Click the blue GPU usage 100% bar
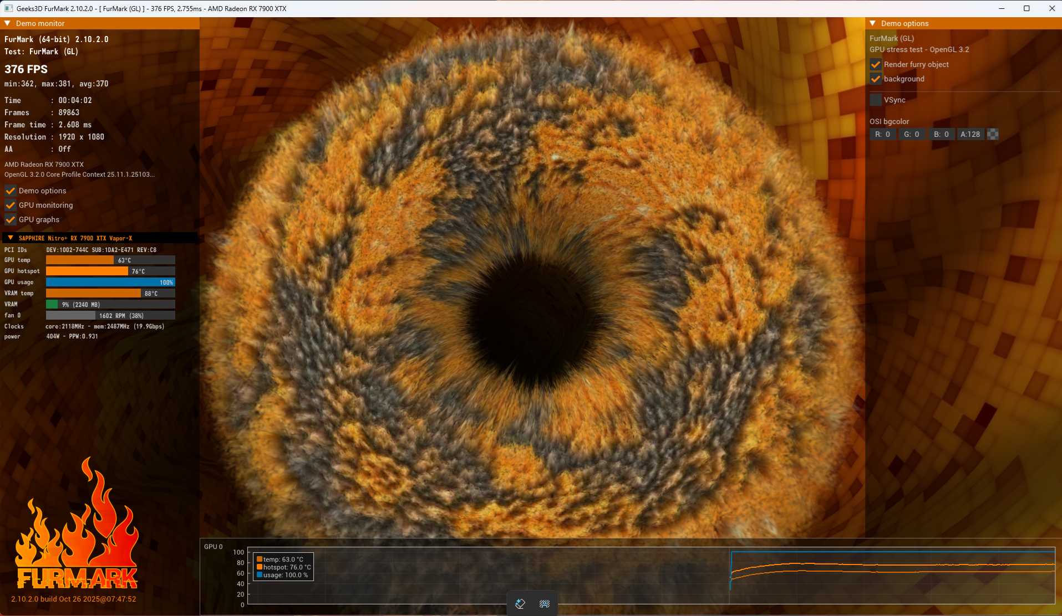This screenshot has height=616, width=1062. [x=110, y=282]
